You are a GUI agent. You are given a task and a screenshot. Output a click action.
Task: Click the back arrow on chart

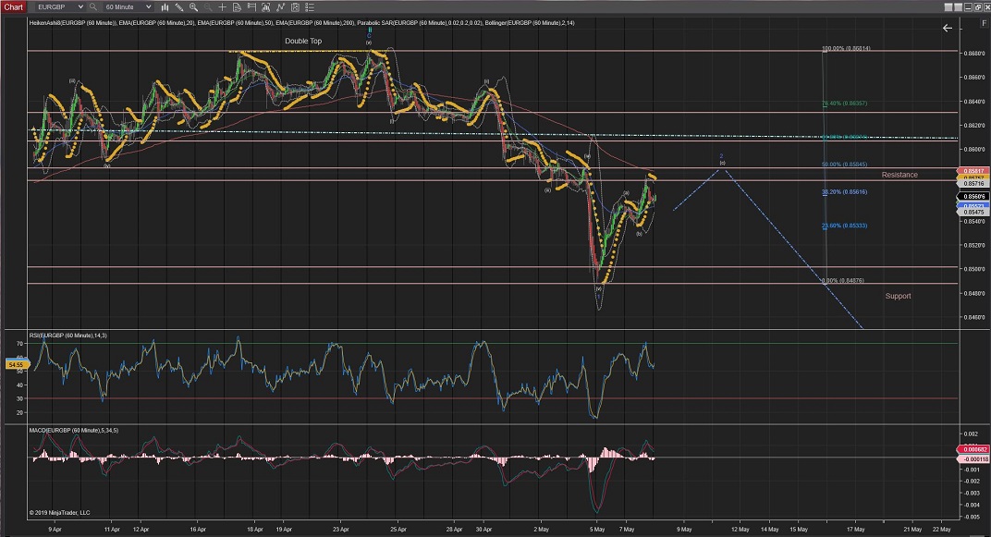click(x=947, y=29)
